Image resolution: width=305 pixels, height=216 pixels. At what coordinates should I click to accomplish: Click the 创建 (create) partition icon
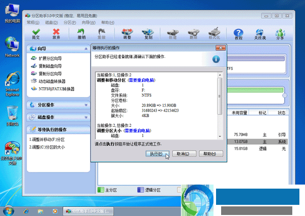tap(173, 34)
